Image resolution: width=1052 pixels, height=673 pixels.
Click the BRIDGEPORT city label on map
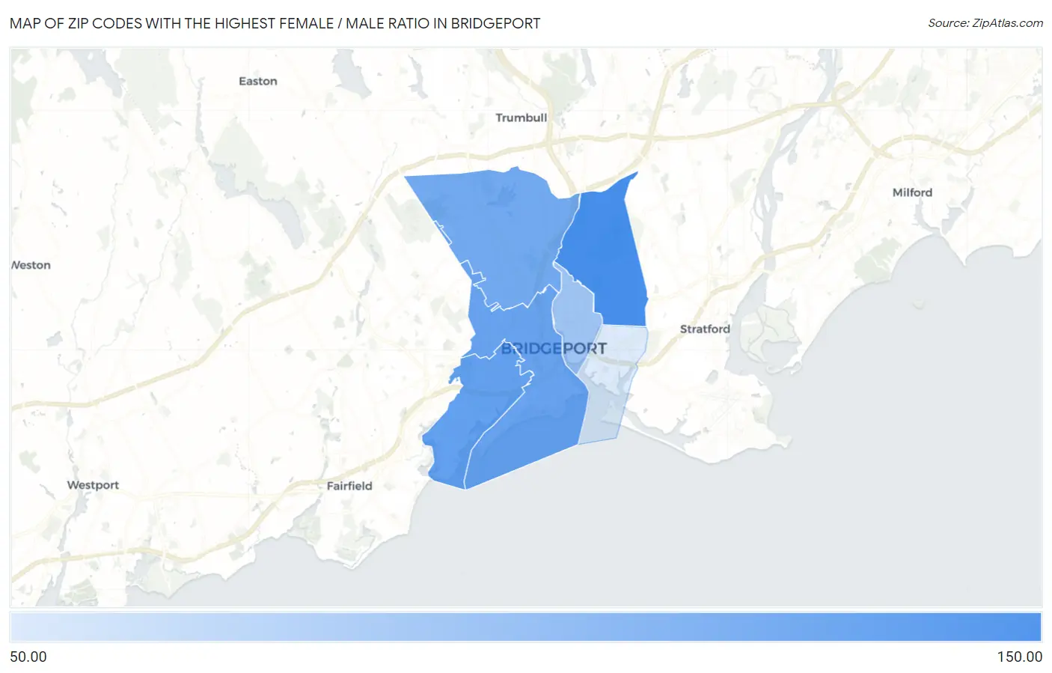tap(554, 348)
